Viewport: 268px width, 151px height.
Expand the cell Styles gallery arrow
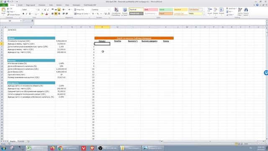(204, 15)
